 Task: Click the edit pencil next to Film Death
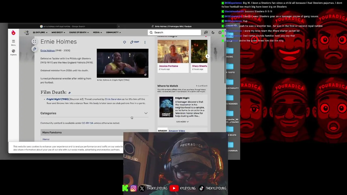click(x=69, y=93)
